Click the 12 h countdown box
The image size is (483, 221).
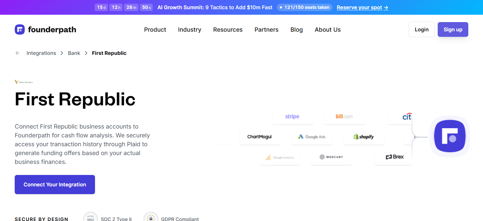pyautogui.click(x=116, y=7)
